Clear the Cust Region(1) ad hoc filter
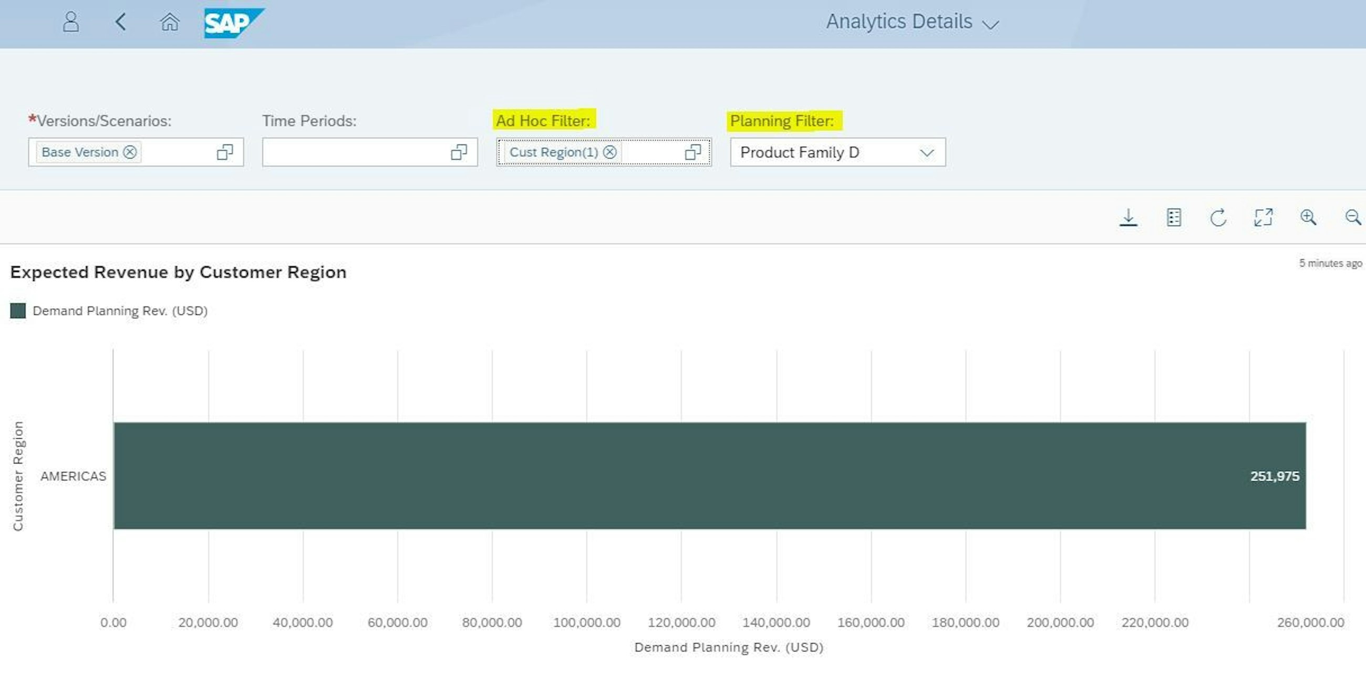The image size is (1366, 681). tap(611, 152)
